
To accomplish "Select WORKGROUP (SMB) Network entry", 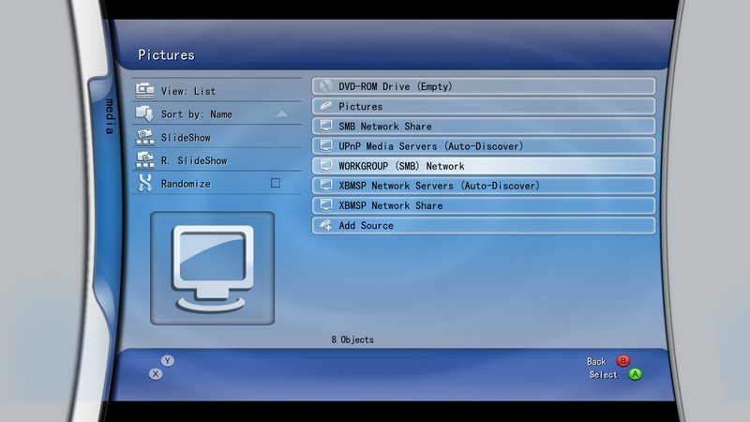I will (483, 166).
